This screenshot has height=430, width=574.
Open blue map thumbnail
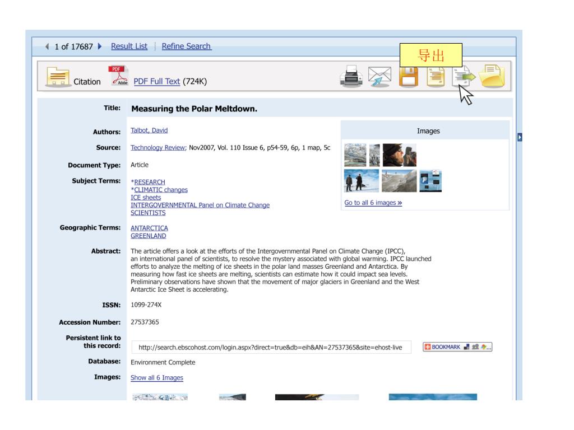click(430, 181)
